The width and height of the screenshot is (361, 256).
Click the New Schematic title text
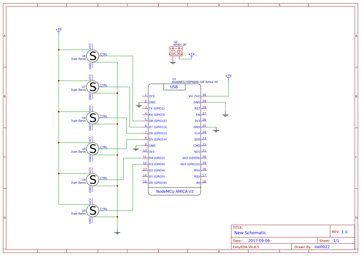(250, 233)
